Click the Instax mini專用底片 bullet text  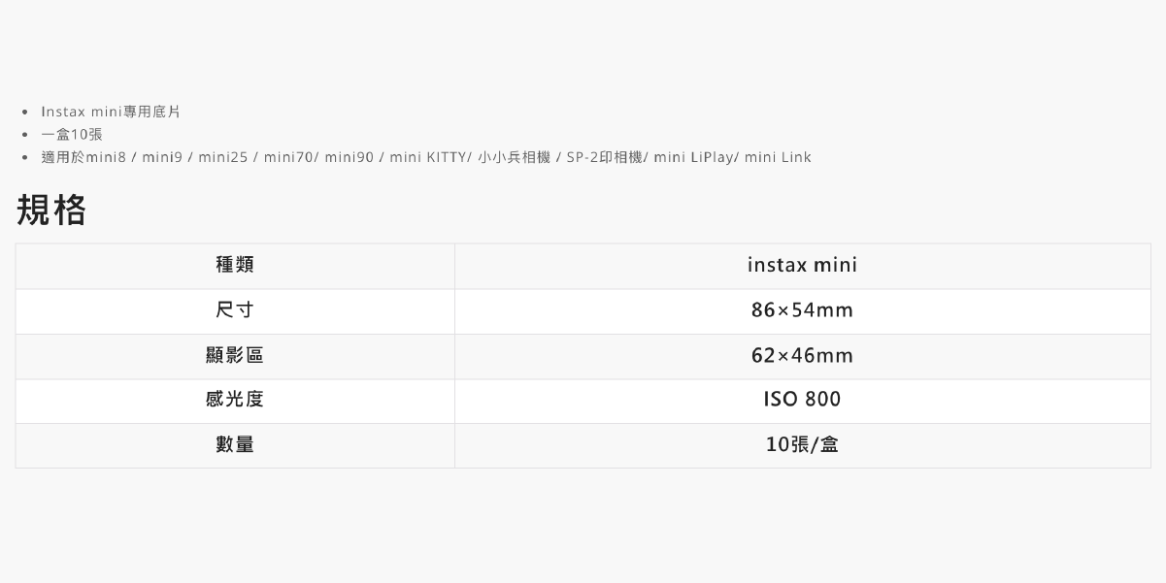point(111,113)
